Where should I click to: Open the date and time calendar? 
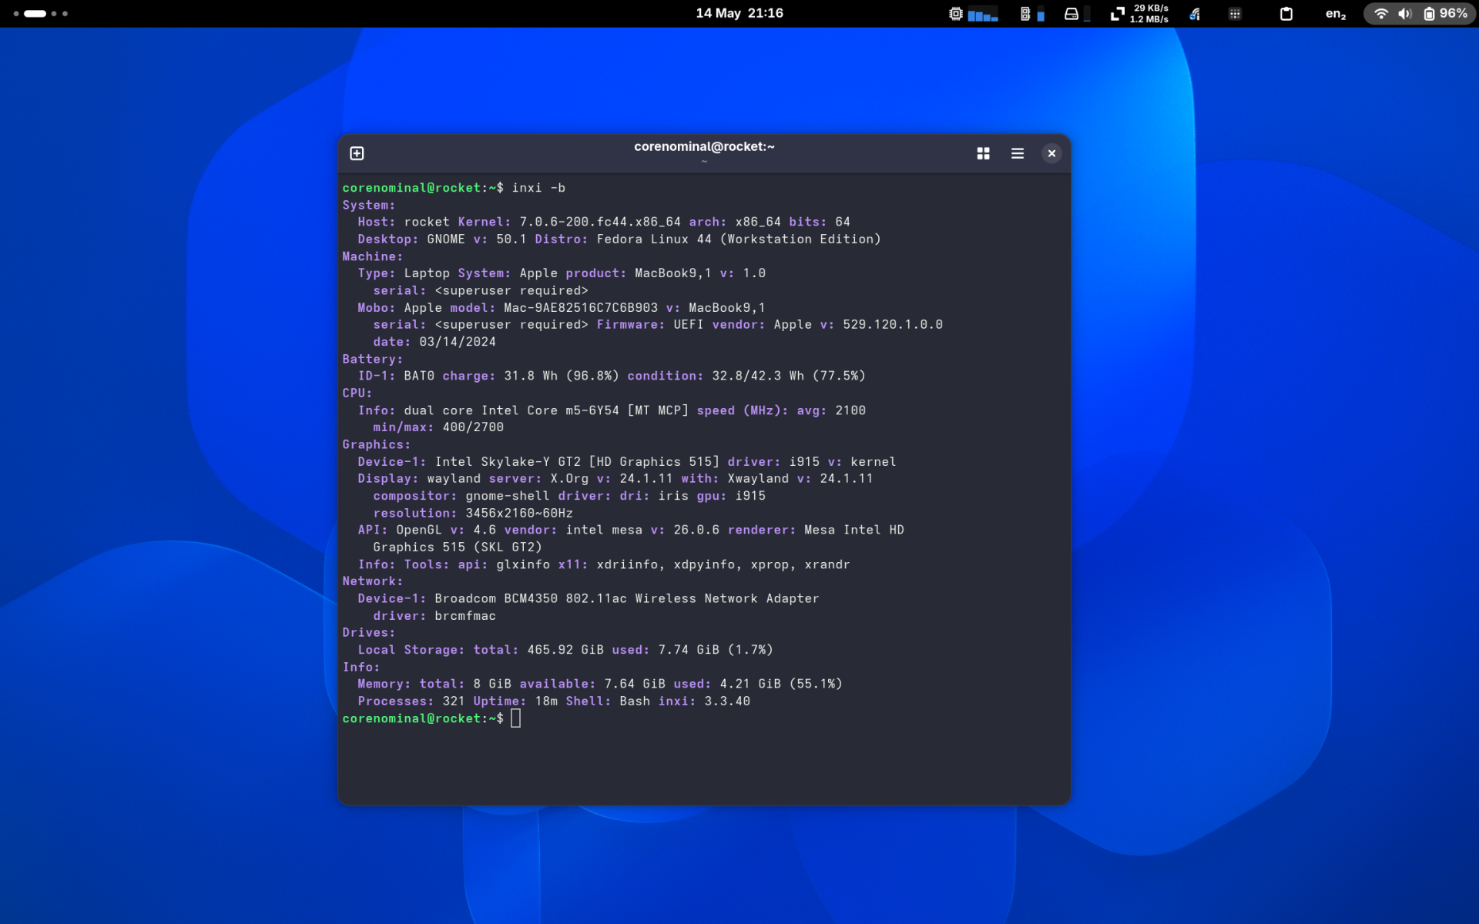(x=739, y=13)
